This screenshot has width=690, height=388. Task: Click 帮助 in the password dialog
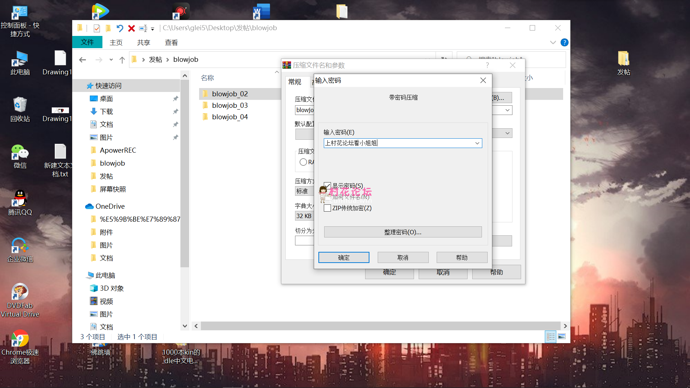pyautogui.click(x=462, y=258)
